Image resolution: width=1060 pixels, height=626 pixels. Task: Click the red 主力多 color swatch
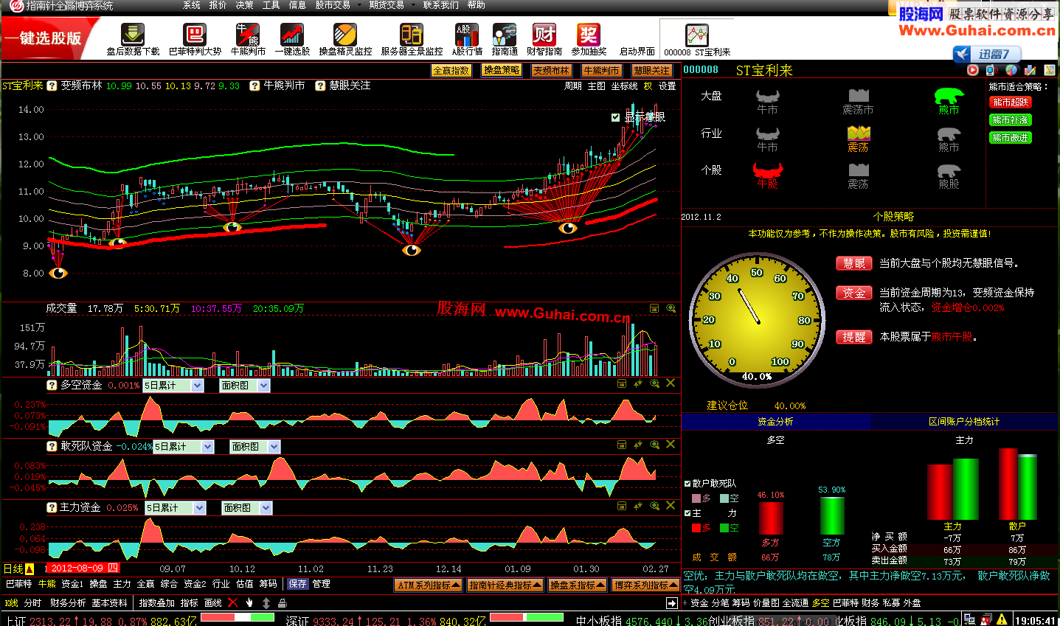tap(696, 528)
